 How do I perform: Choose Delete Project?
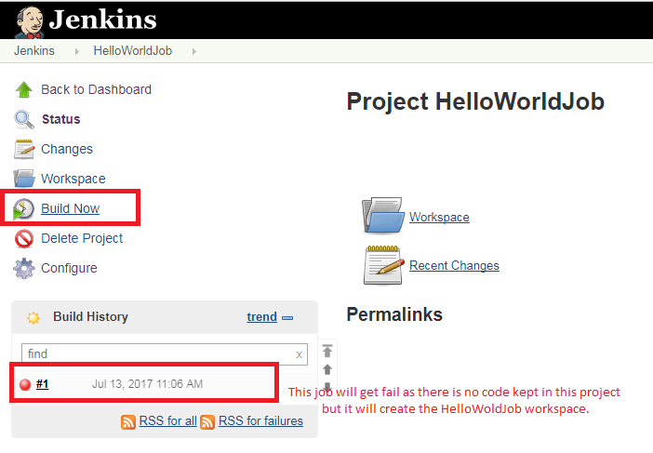tap(82, 238)
